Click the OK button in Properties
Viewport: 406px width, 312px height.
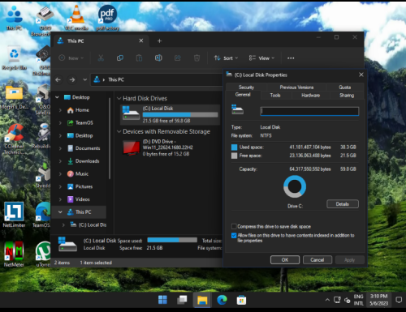(x=285, y=260)
